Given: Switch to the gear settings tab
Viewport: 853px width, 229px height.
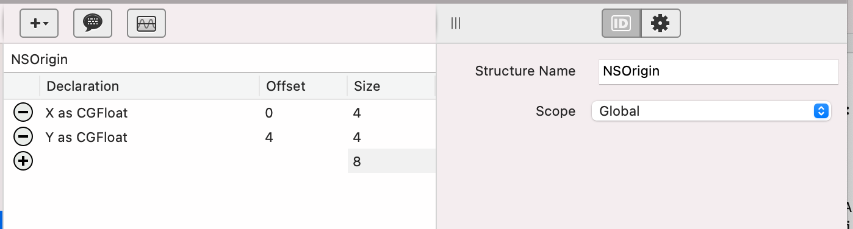Looking at the screenshot, I should tap(661, 23).
